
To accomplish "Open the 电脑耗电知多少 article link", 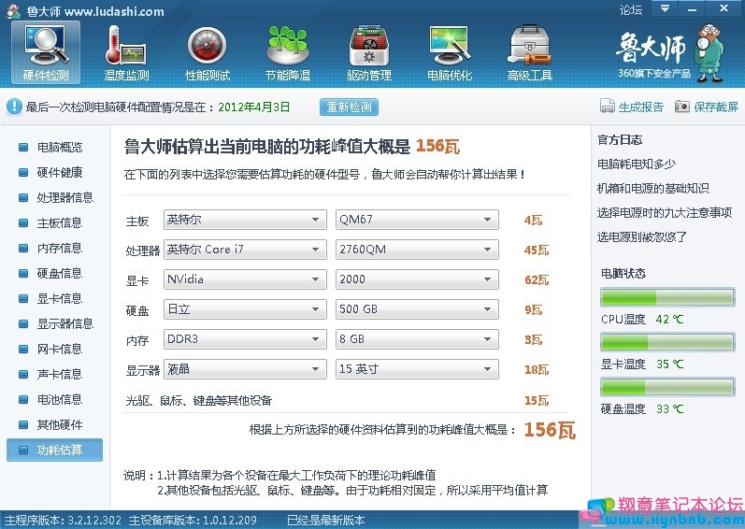I will point(637,164).
